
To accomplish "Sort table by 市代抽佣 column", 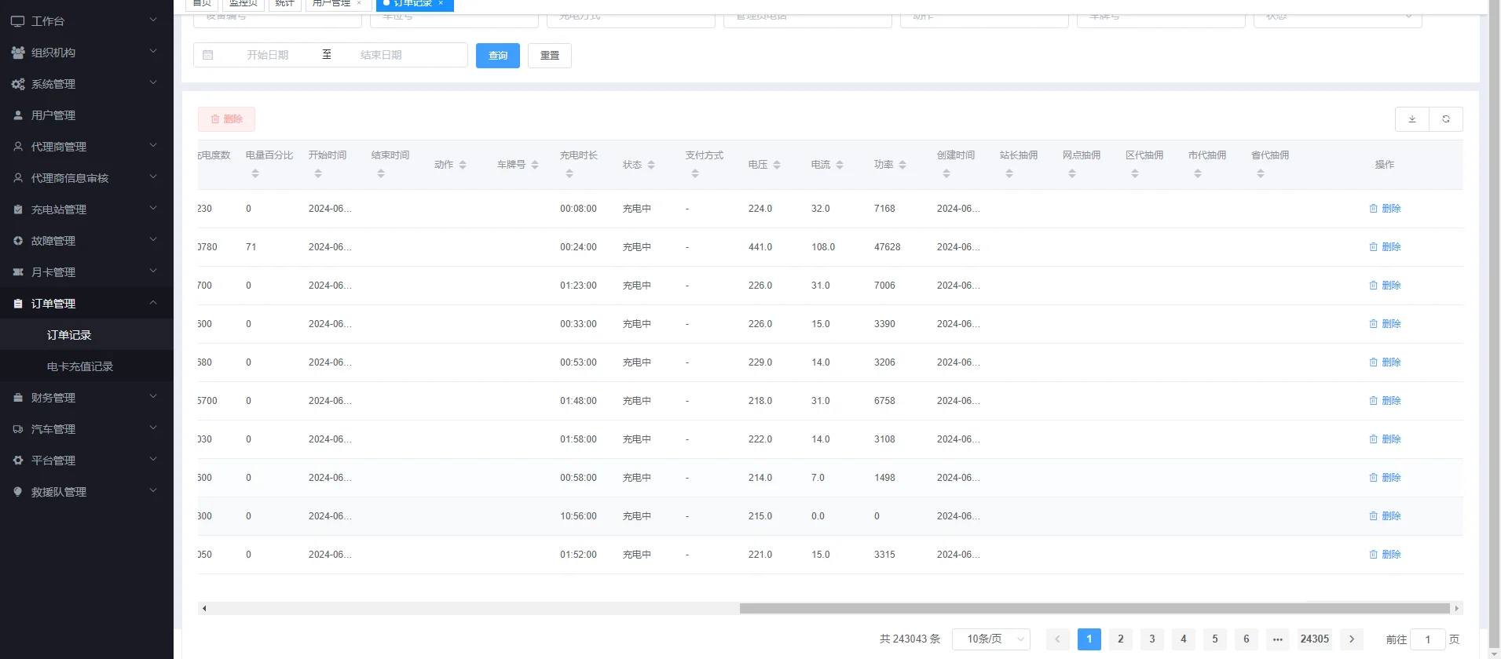I will point(1198,173).
